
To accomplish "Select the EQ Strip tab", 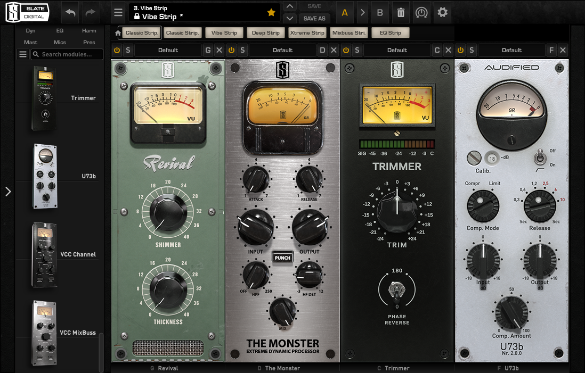I will (x=390, y=33).
